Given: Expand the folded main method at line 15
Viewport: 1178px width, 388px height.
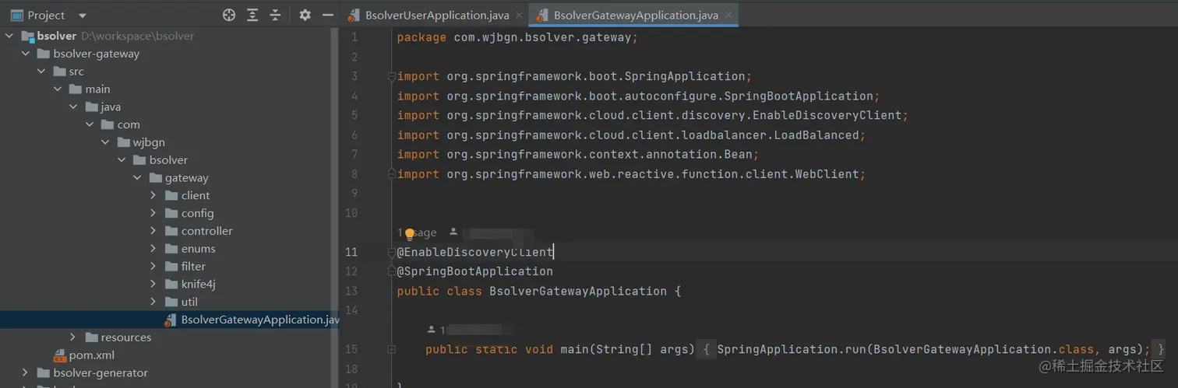Looking at the screenshot, I should [x=391, y=350].
